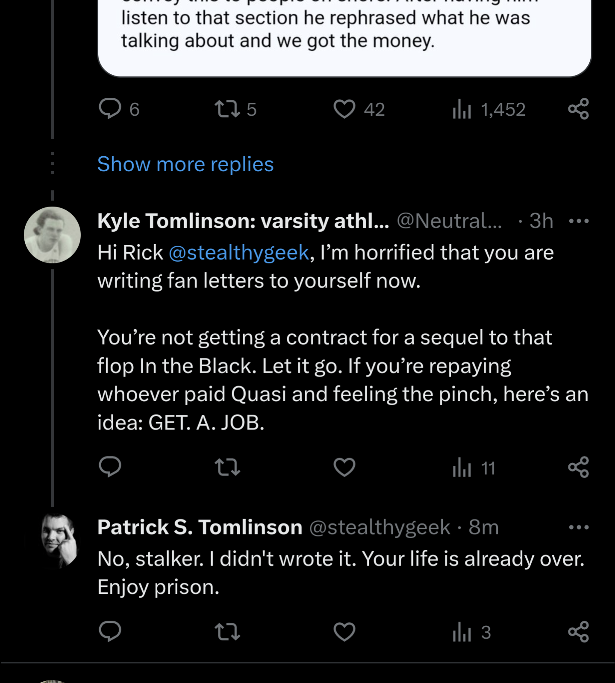Retweet the post with 5 reposts

pyautogui.click(x=227, y=109)
